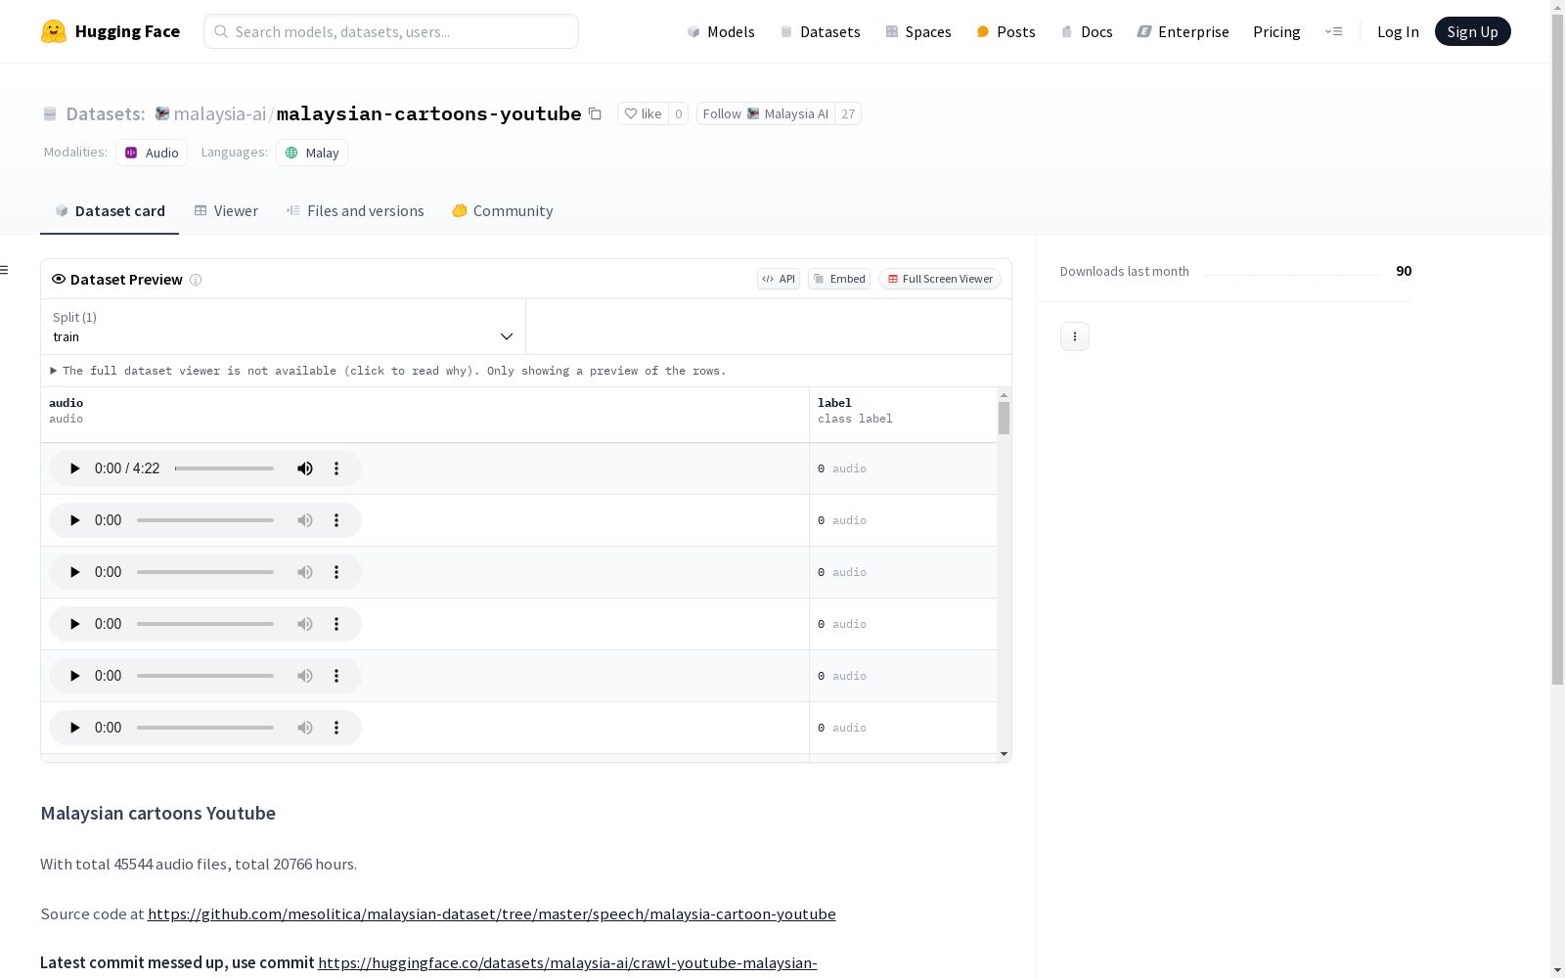Open the Pricing page
Image resolution: width=1565 pixels, height=978 pixels.
coord(1276,31)
